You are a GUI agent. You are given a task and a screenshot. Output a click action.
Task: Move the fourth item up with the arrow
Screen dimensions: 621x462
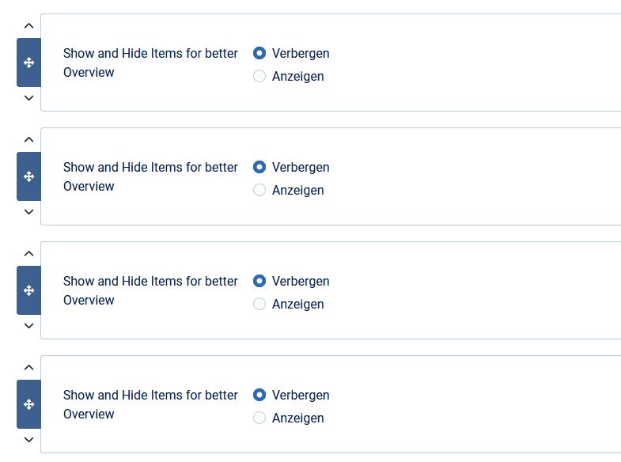28,368
